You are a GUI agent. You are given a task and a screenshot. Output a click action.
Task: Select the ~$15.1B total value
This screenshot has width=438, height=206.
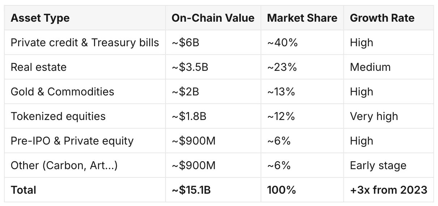[191, 190]
